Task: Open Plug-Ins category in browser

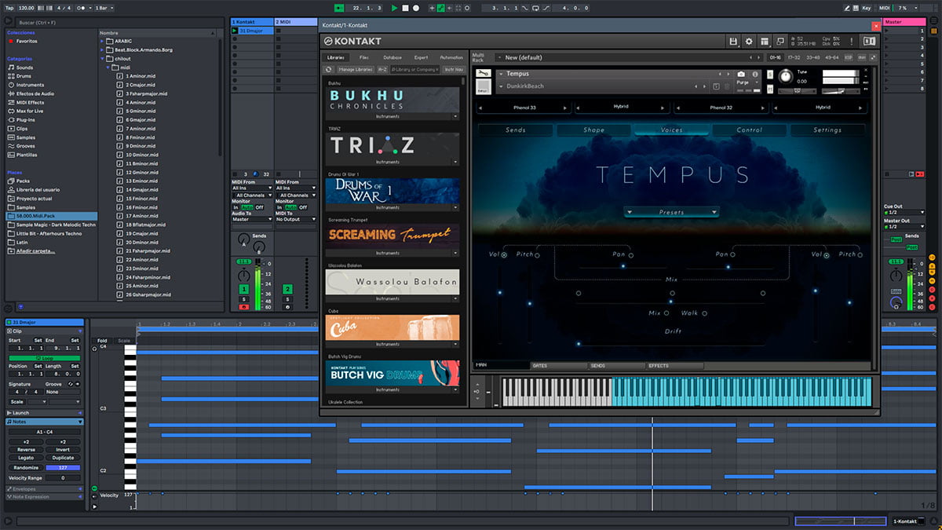Action: (x=26, y=120)
